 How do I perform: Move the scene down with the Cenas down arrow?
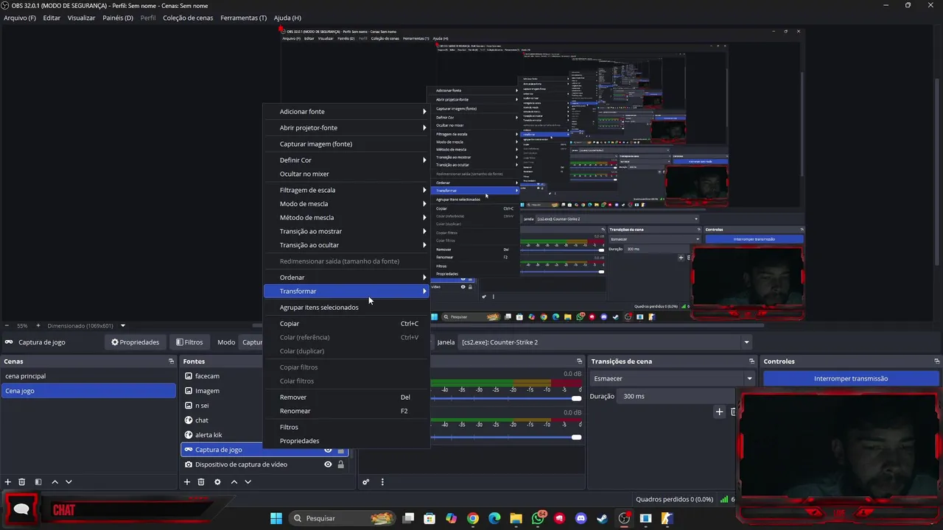click(x=69, y=482)
